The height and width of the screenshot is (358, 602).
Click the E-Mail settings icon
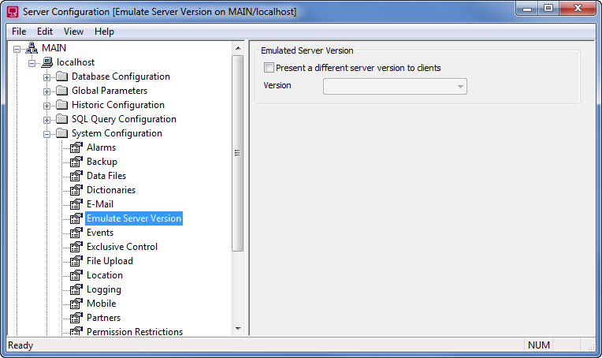pyautogui.click(x=76, y=204)
